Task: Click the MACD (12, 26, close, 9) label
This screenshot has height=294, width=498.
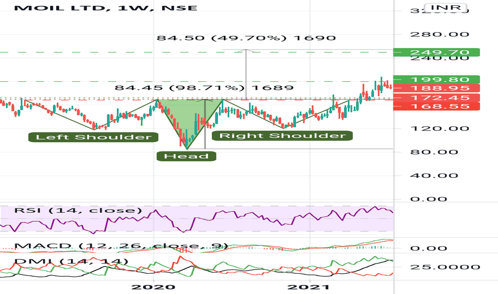Action: pyautogui.click(x=121, y=246)
